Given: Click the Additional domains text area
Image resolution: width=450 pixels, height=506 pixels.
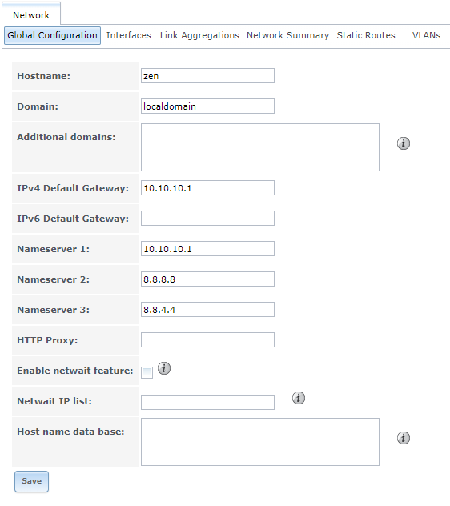Looking at the screenshot, I should [260, 147].
